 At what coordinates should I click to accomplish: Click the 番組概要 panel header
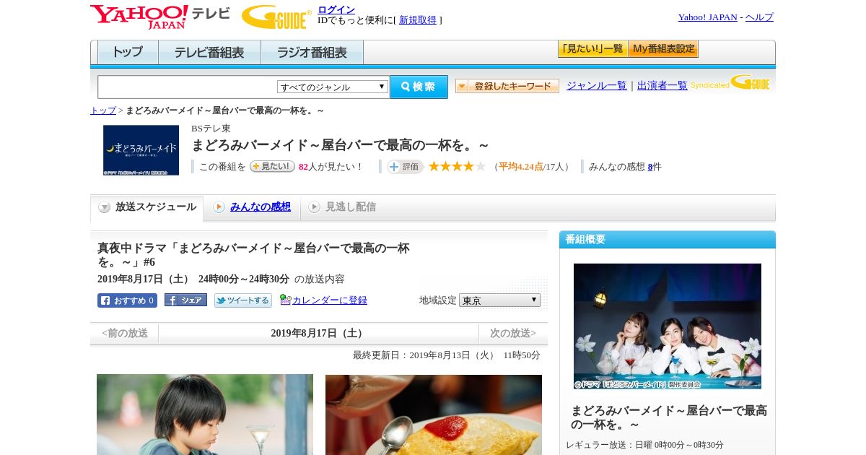tap(668, 240)
